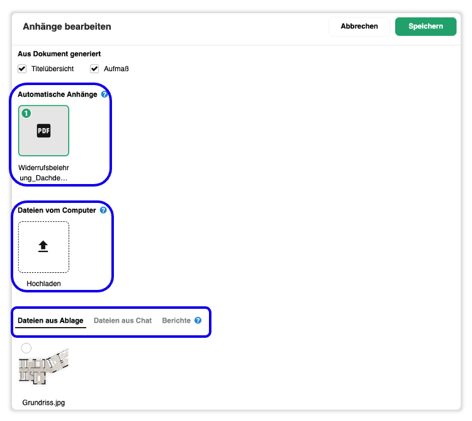Uncheck the Titelübersicht checkbox

click(x=22, y=69)
